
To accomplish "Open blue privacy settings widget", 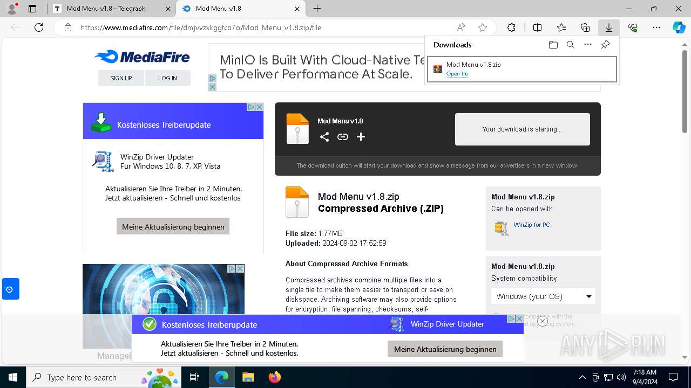I will click(x=11, y=289).
